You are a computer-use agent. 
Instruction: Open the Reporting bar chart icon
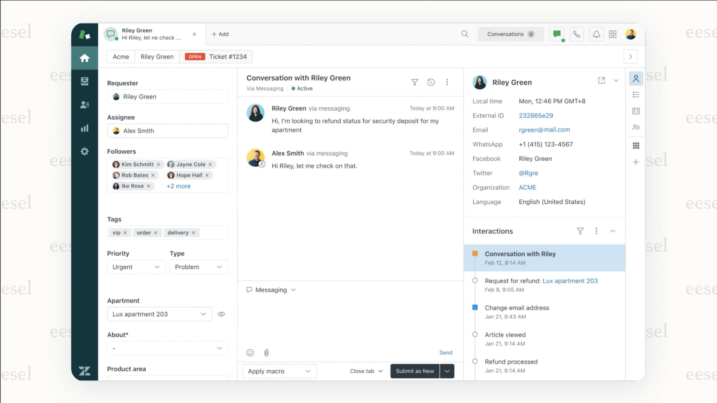point(85,128)
